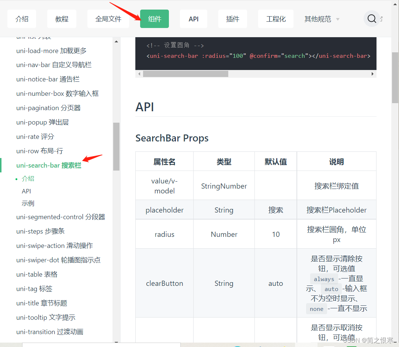Click the left arrow of the code block scrollbar
Viewport: 399px width, 347px height.
(139, 74)
